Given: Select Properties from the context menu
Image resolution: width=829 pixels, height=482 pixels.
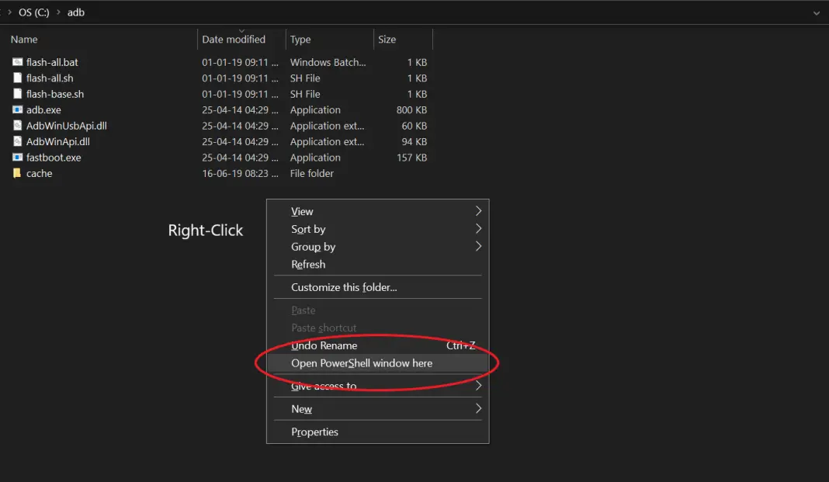Looking at the screenshot, I should 314,432.
